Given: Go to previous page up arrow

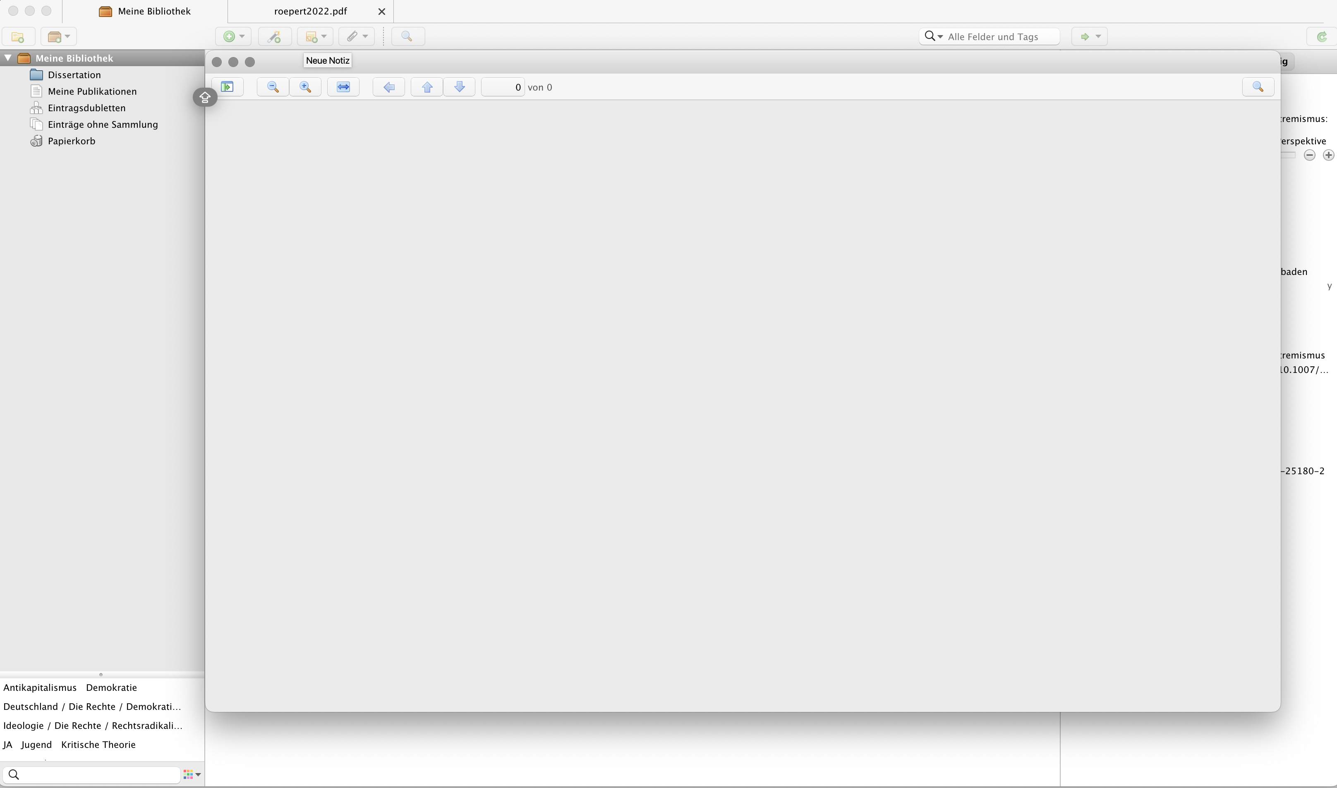Looking at the screenshot, I should (427, 87).
